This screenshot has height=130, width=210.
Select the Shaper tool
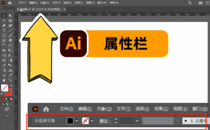(4, 40)
